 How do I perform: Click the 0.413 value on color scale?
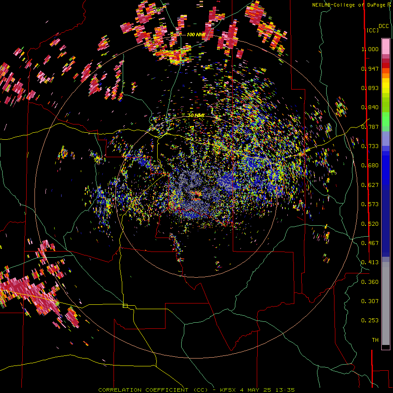(370, 262)
